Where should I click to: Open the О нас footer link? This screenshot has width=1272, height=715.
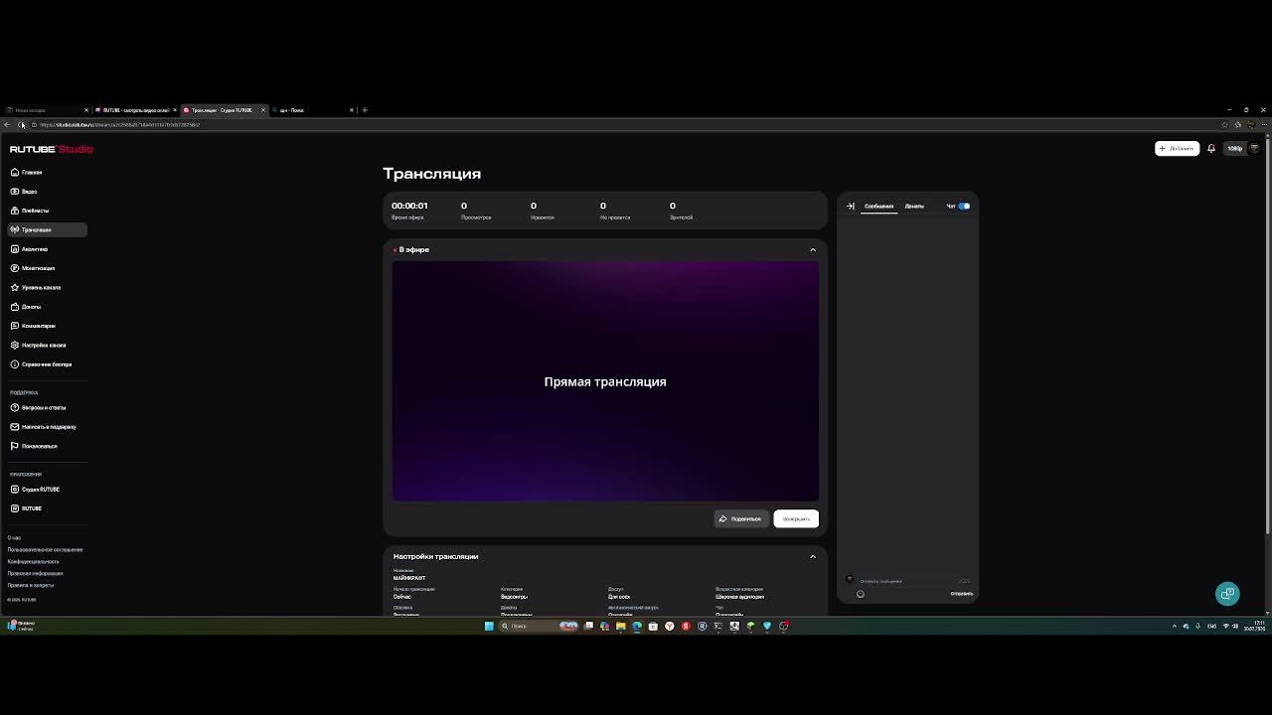[x=14, y=538]
